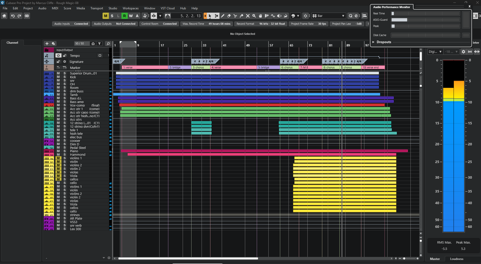Viewport: 481px width, 264px height.
Task: Click the Record Format 96 kHz field
Action: (x=272, y=24)
